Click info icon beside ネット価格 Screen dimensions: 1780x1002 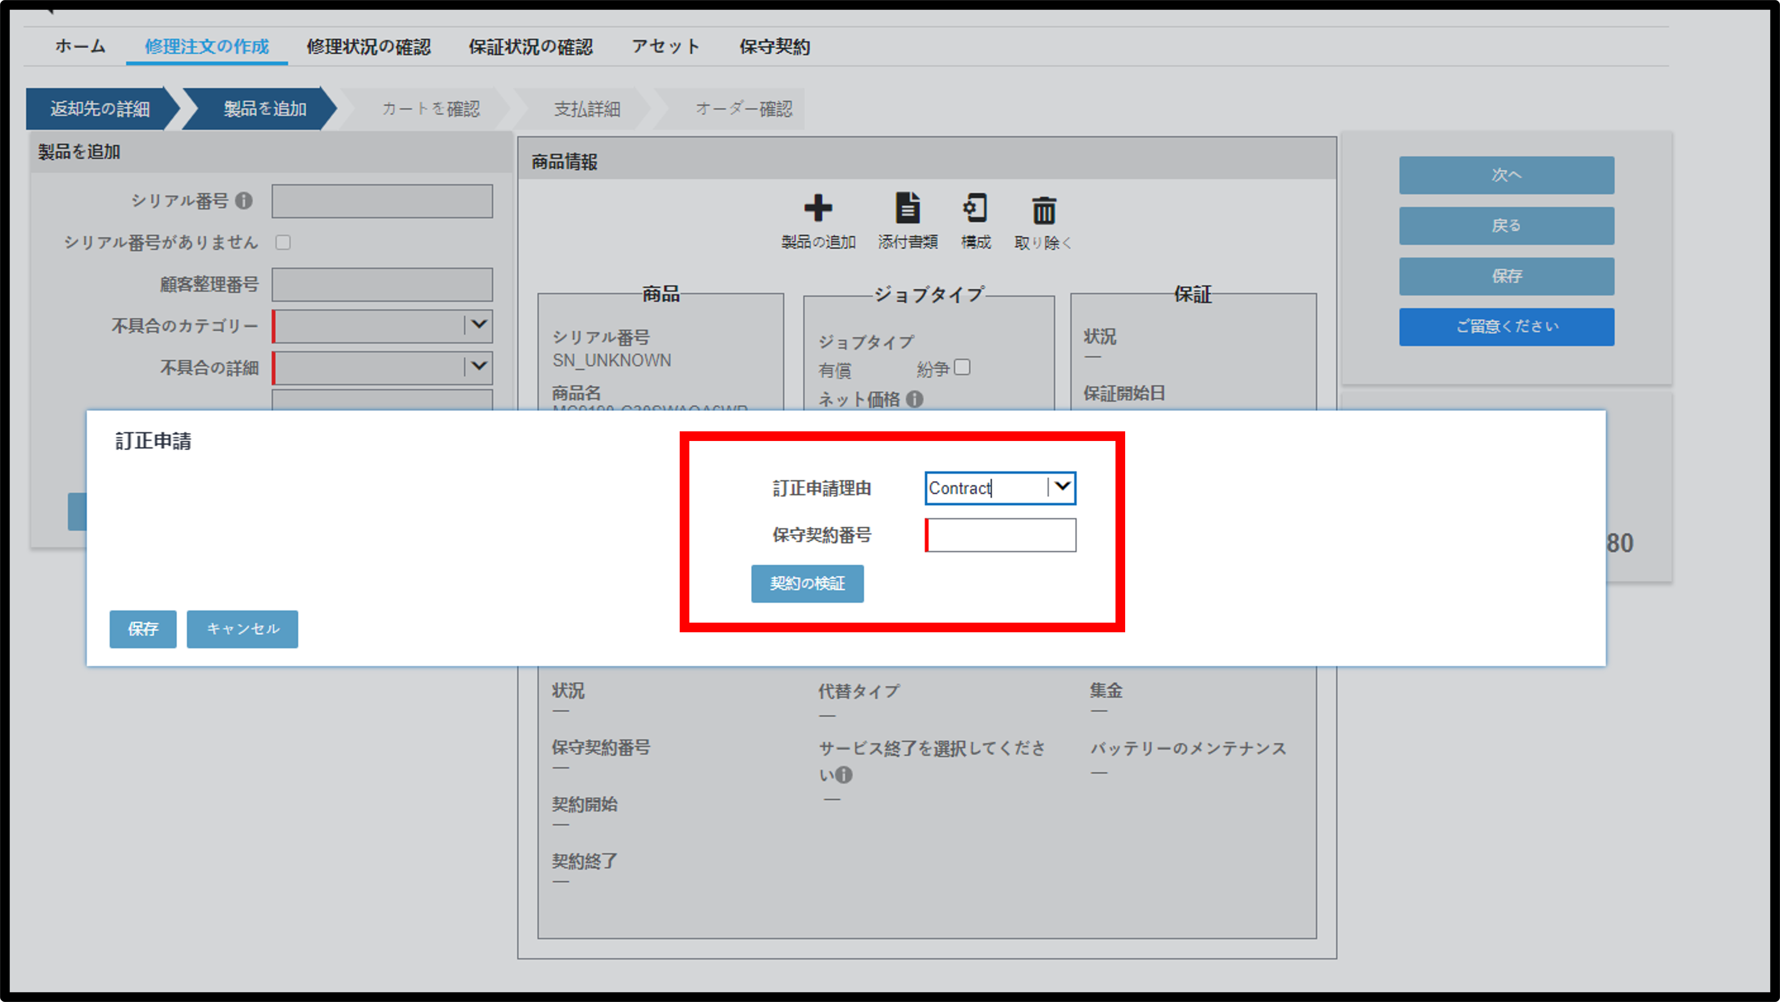914,399
